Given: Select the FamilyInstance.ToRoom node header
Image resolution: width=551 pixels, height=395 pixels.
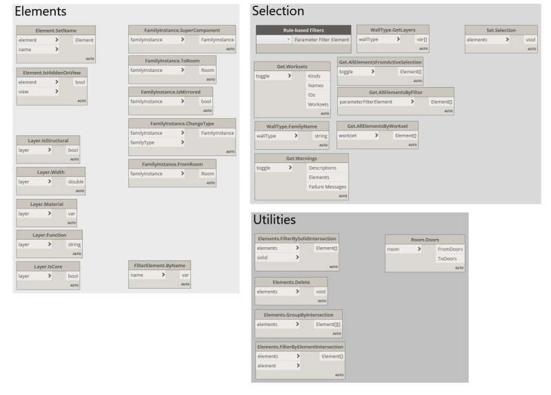Looking at the screenshot, I should pyautogui.click(x=172, y=61).
